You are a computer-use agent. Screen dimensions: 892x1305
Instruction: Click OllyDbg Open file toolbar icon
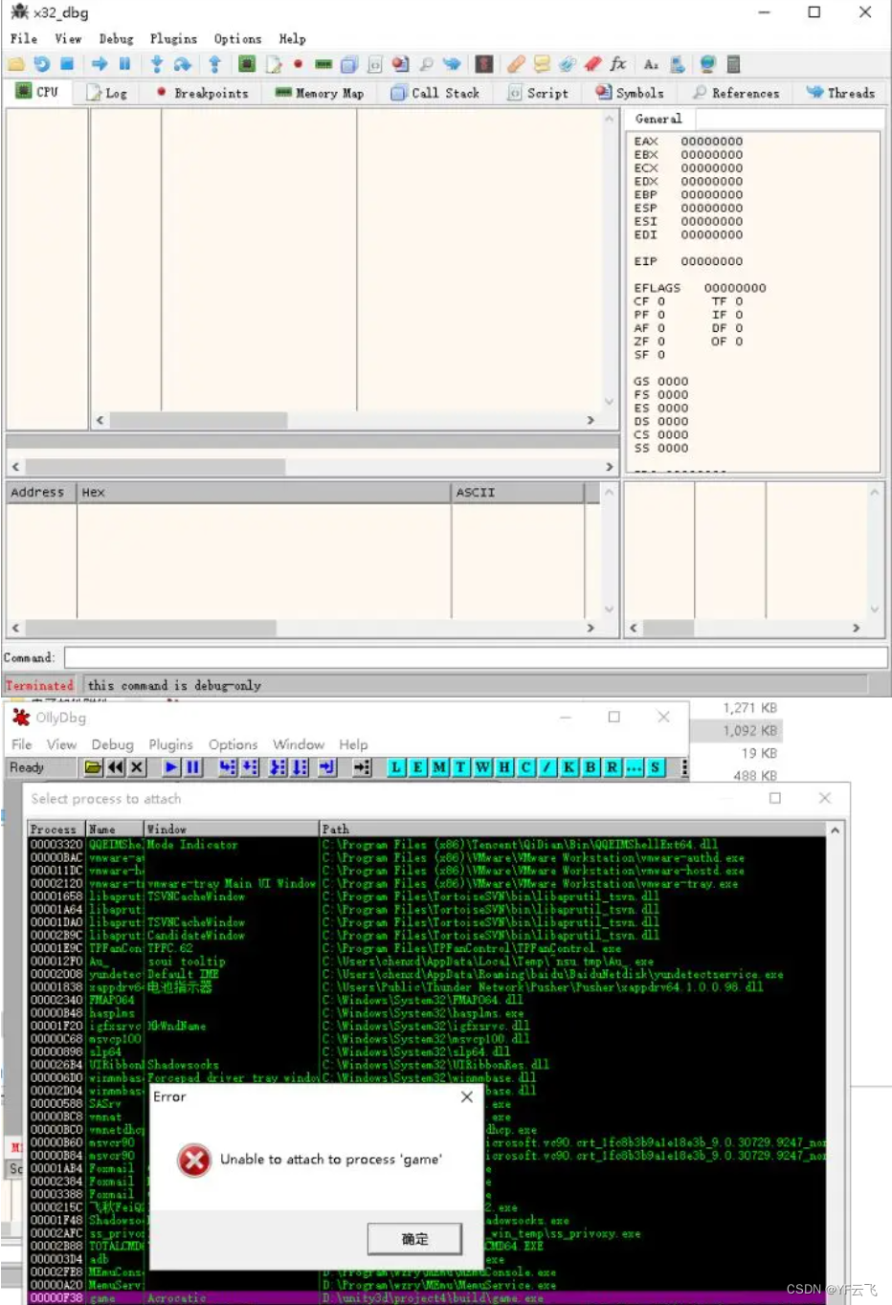tap(93, 767)
